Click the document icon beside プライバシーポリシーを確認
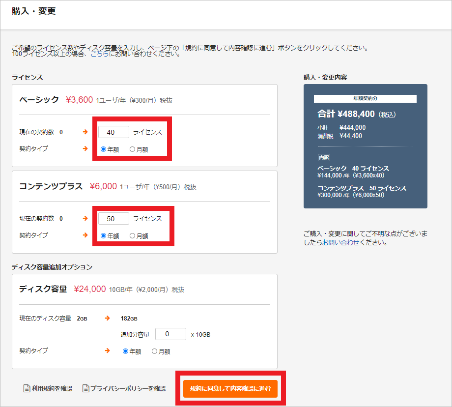This screenshot has width=452, height=407. click(x=85, y=388)
